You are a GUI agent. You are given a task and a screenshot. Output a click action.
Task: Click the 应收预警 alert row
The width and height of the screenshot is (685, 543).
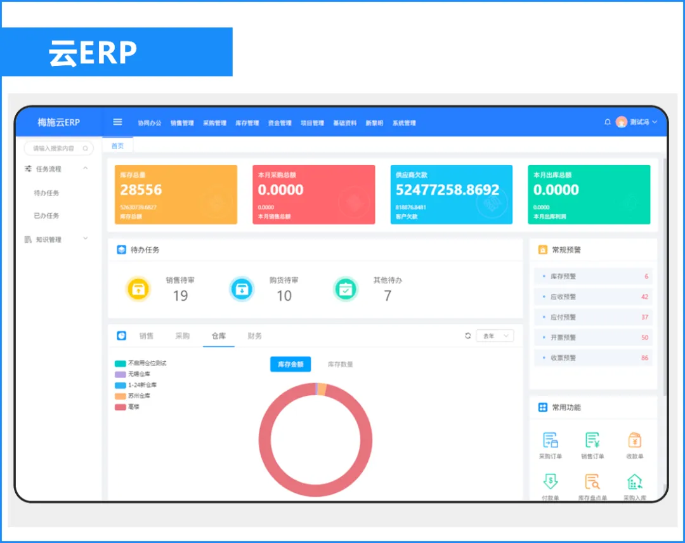[x=593, y=297]
